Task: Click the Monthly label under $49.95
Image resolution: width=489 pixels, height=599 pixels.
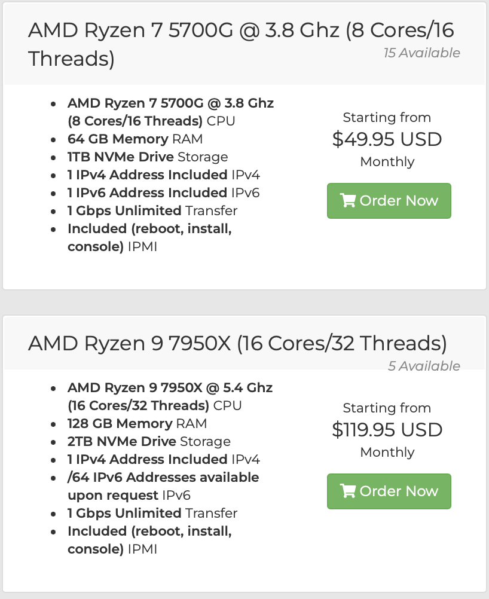Action: click(387, 161)
